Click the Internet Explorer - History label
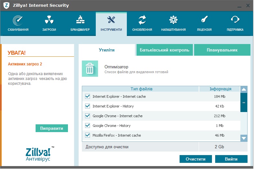Viewport: 254px width, 169px height. pyautogui.click(x=113, y=106)
